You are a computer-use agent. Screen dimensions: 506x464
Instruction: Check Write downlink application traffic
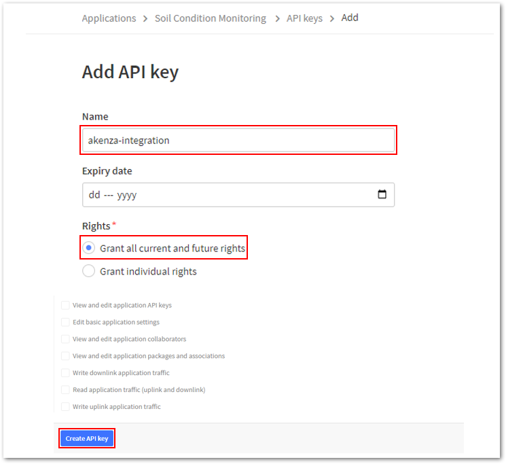pyautogui.click(x=65, y=373)
